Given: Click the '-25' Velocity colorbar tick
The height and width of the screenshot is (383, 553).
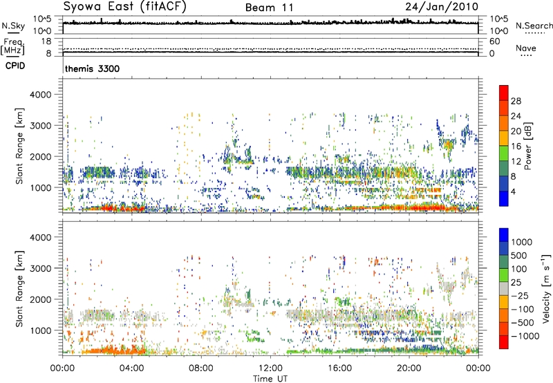Looking at the screenshot, I should [519, 295].
